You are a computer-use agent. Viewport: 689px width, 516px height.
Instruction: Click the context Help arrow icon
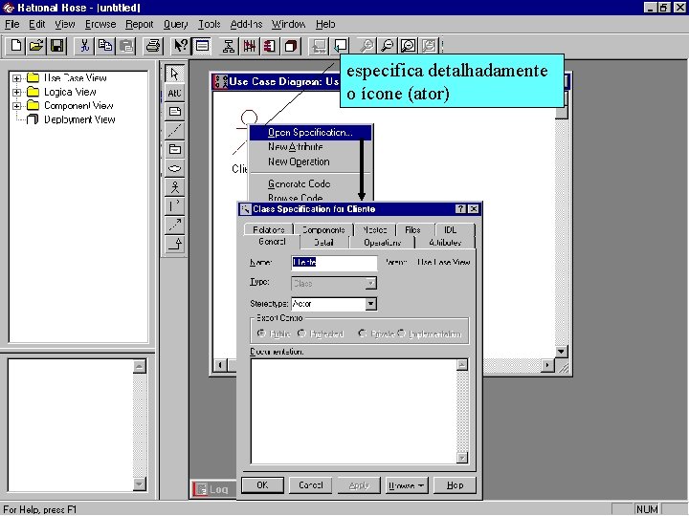[x=181, y=46]
